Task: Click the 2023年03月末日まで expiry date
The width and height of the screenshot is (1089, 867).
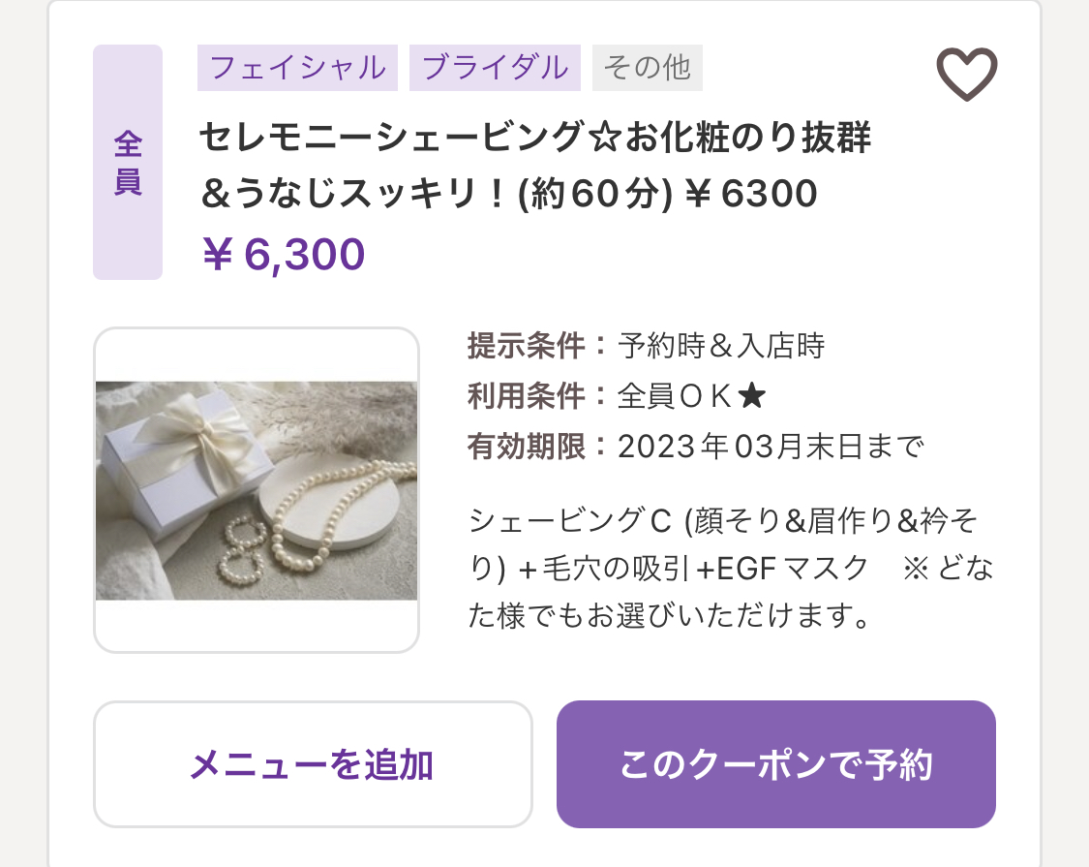Action: [771, 447]
